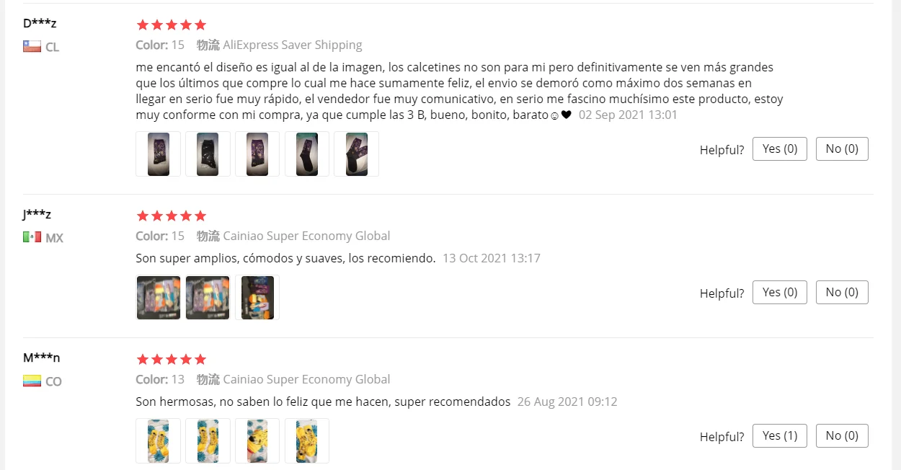901x470 pixels.
Task: Click the Colombia flag icon next to CO
Action: point(32,381)
